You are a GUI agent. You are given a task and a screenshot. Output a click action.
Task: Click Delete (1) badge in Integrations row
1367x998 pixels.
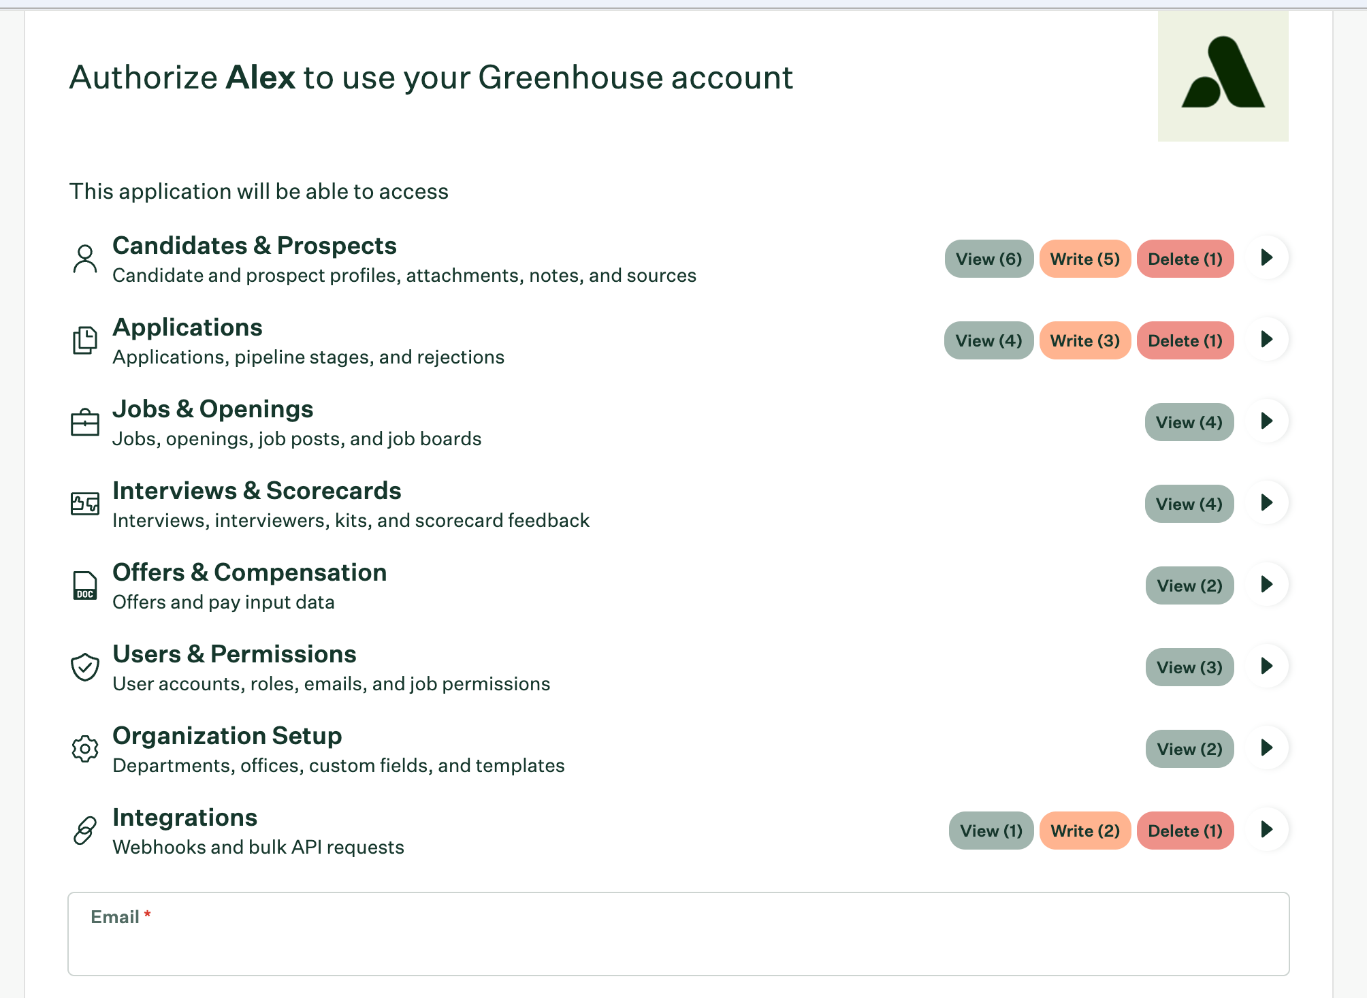1185,831
